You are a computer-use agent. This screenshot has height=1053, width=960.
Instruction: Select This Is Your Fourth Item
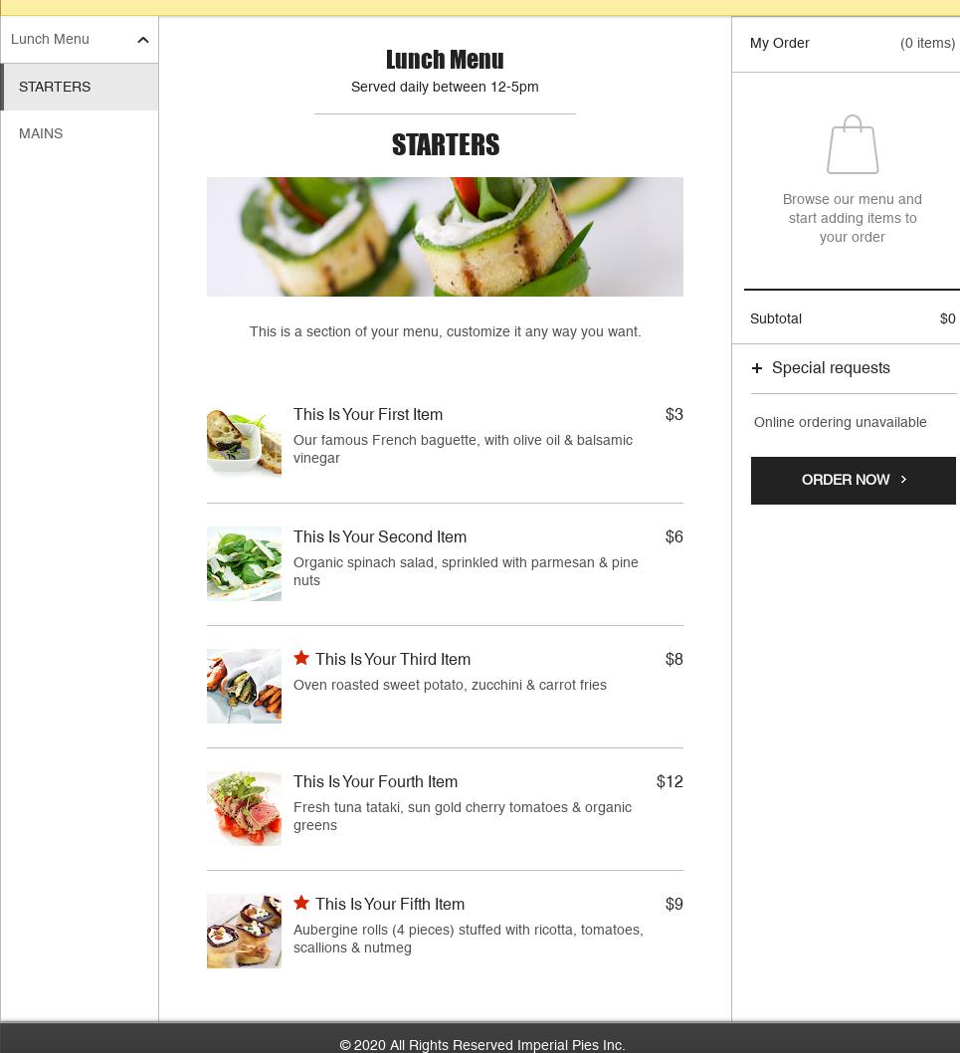pos(375,781)
